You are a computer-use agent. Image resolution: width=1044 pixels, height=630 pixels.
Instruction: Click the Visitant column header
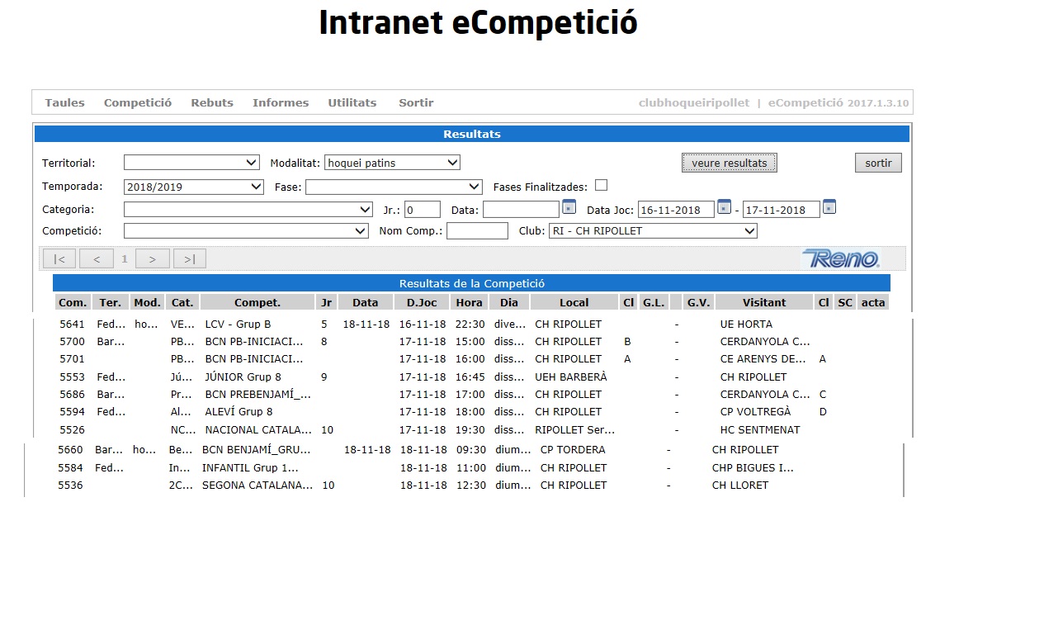(x=764, y=302)
